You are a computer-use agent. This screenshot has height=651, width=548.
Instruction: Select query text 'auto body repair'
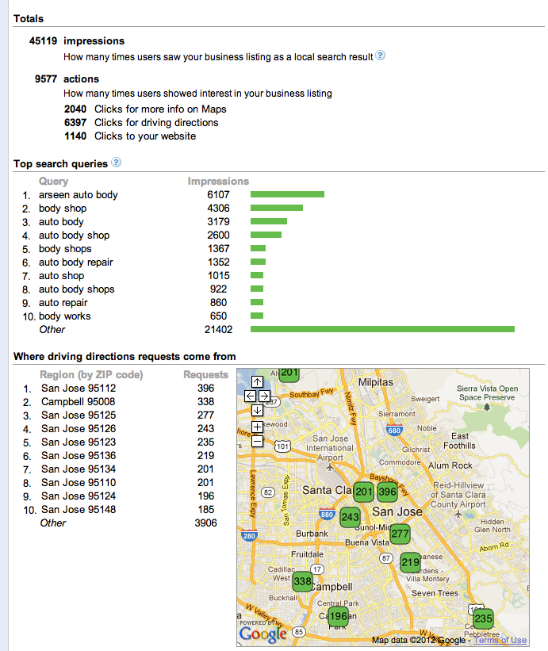(x=76, y=262)
